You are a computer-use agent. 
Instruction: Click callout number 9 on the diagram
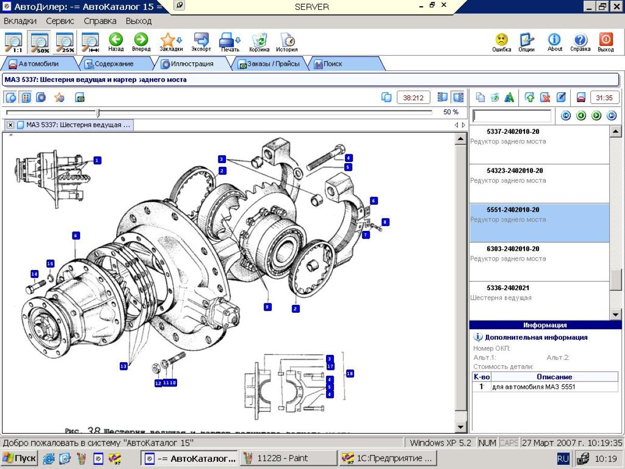267,307
